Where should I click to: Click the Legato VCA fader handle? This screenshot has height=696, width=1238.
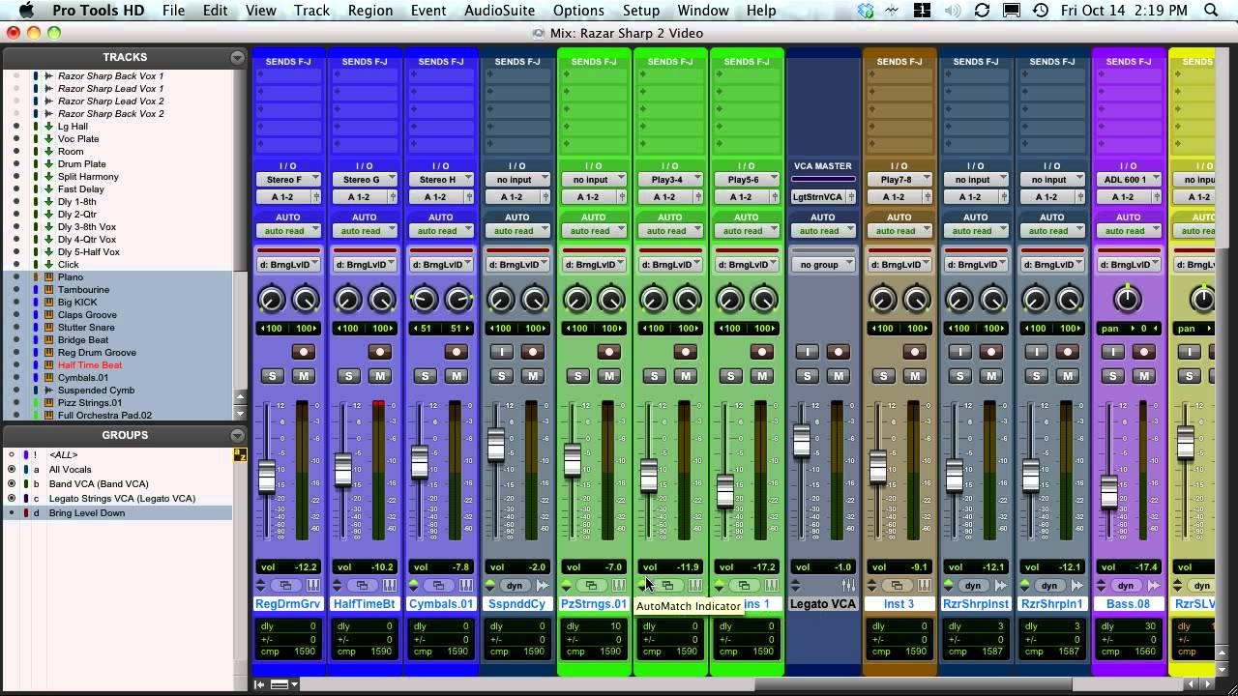[801, 441]
